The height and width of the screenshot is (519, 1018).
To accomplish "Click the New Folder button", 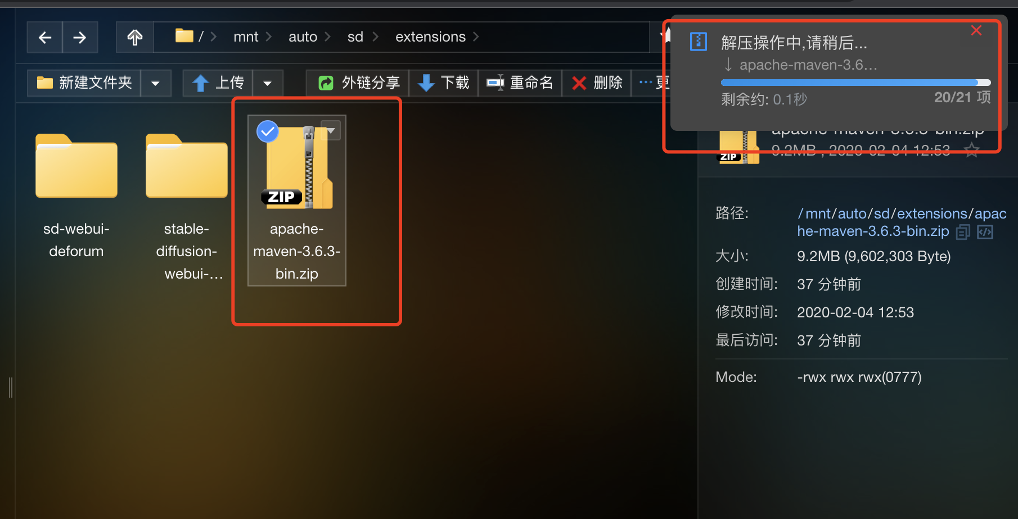I will click(x=84, y=83).
